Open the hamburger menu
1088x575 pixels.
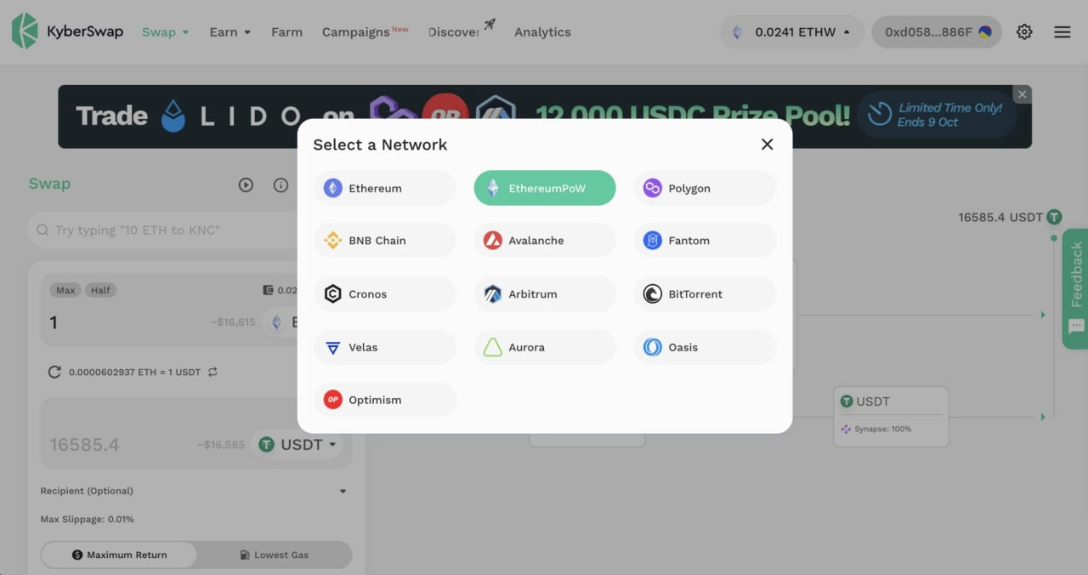(1062, 32)
